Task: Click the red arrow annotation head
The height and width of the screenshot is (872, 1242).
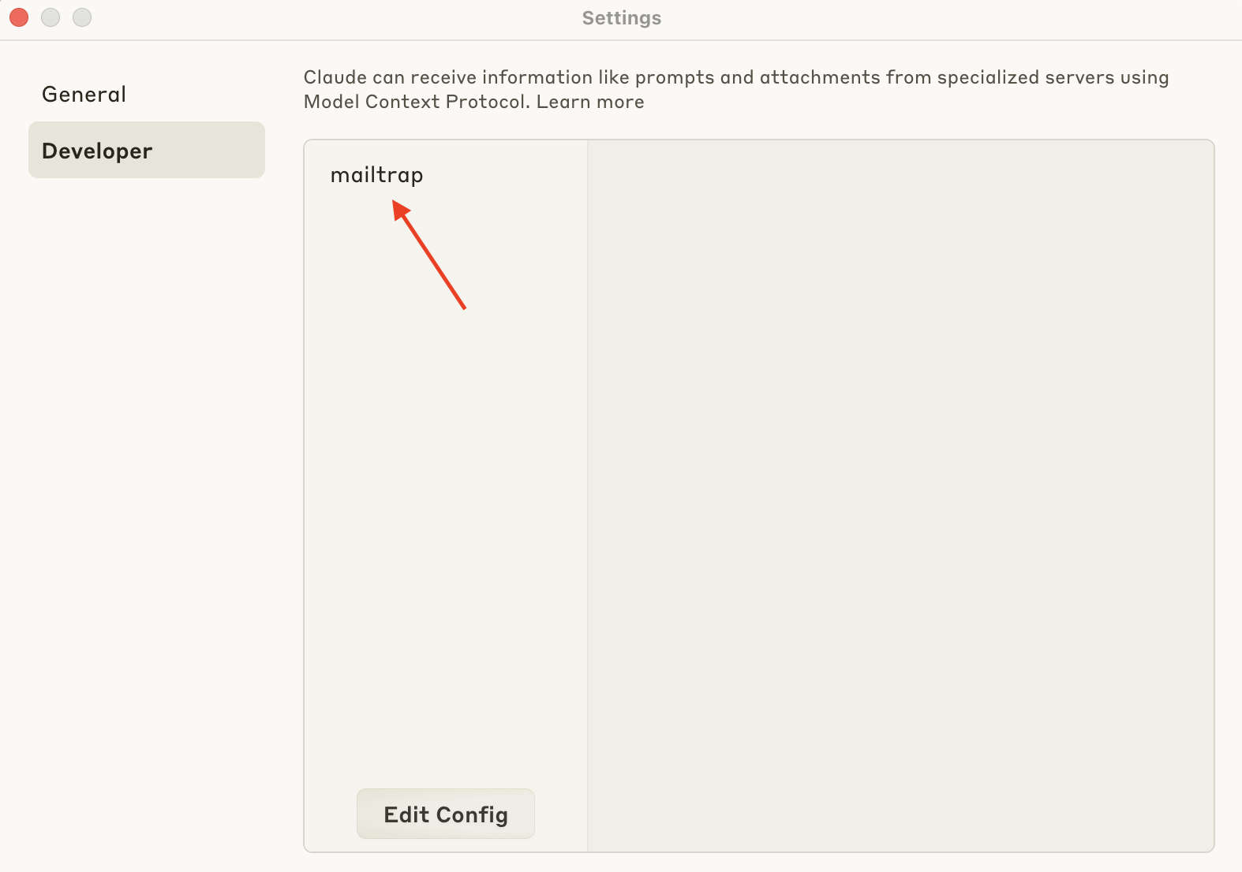Action: (x=401, y=209)
